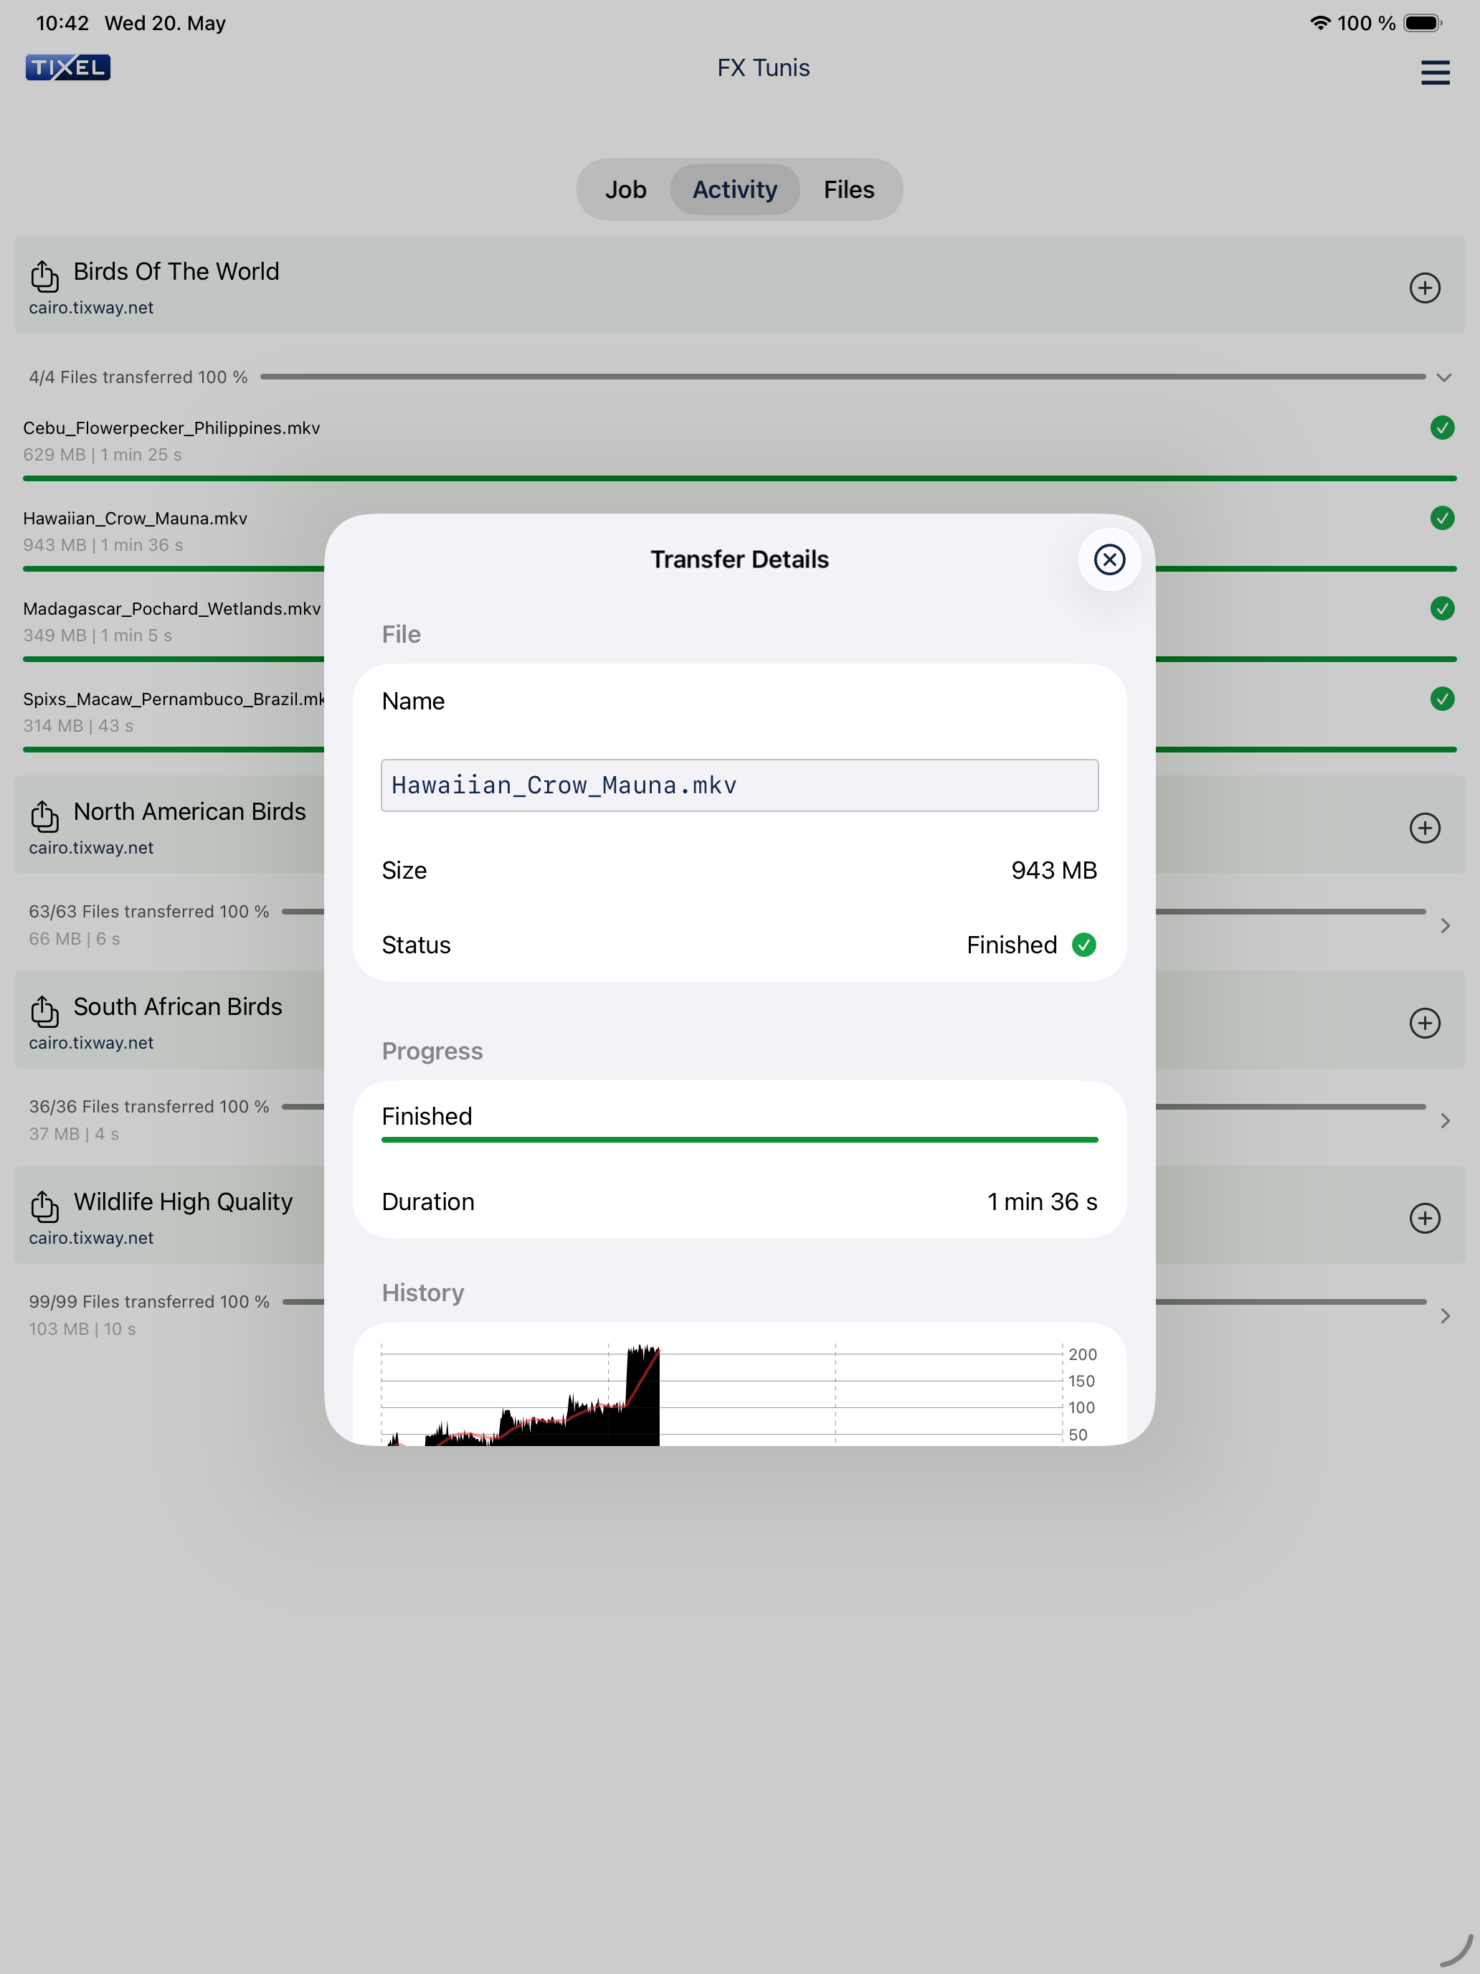Open cairo.tixway.net under North American Birds
Screen dimensions: 1480x1974
point(91,847)
